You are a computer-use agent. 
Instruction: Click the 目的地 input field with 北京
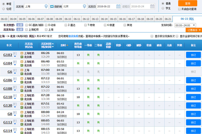(75, 6)
